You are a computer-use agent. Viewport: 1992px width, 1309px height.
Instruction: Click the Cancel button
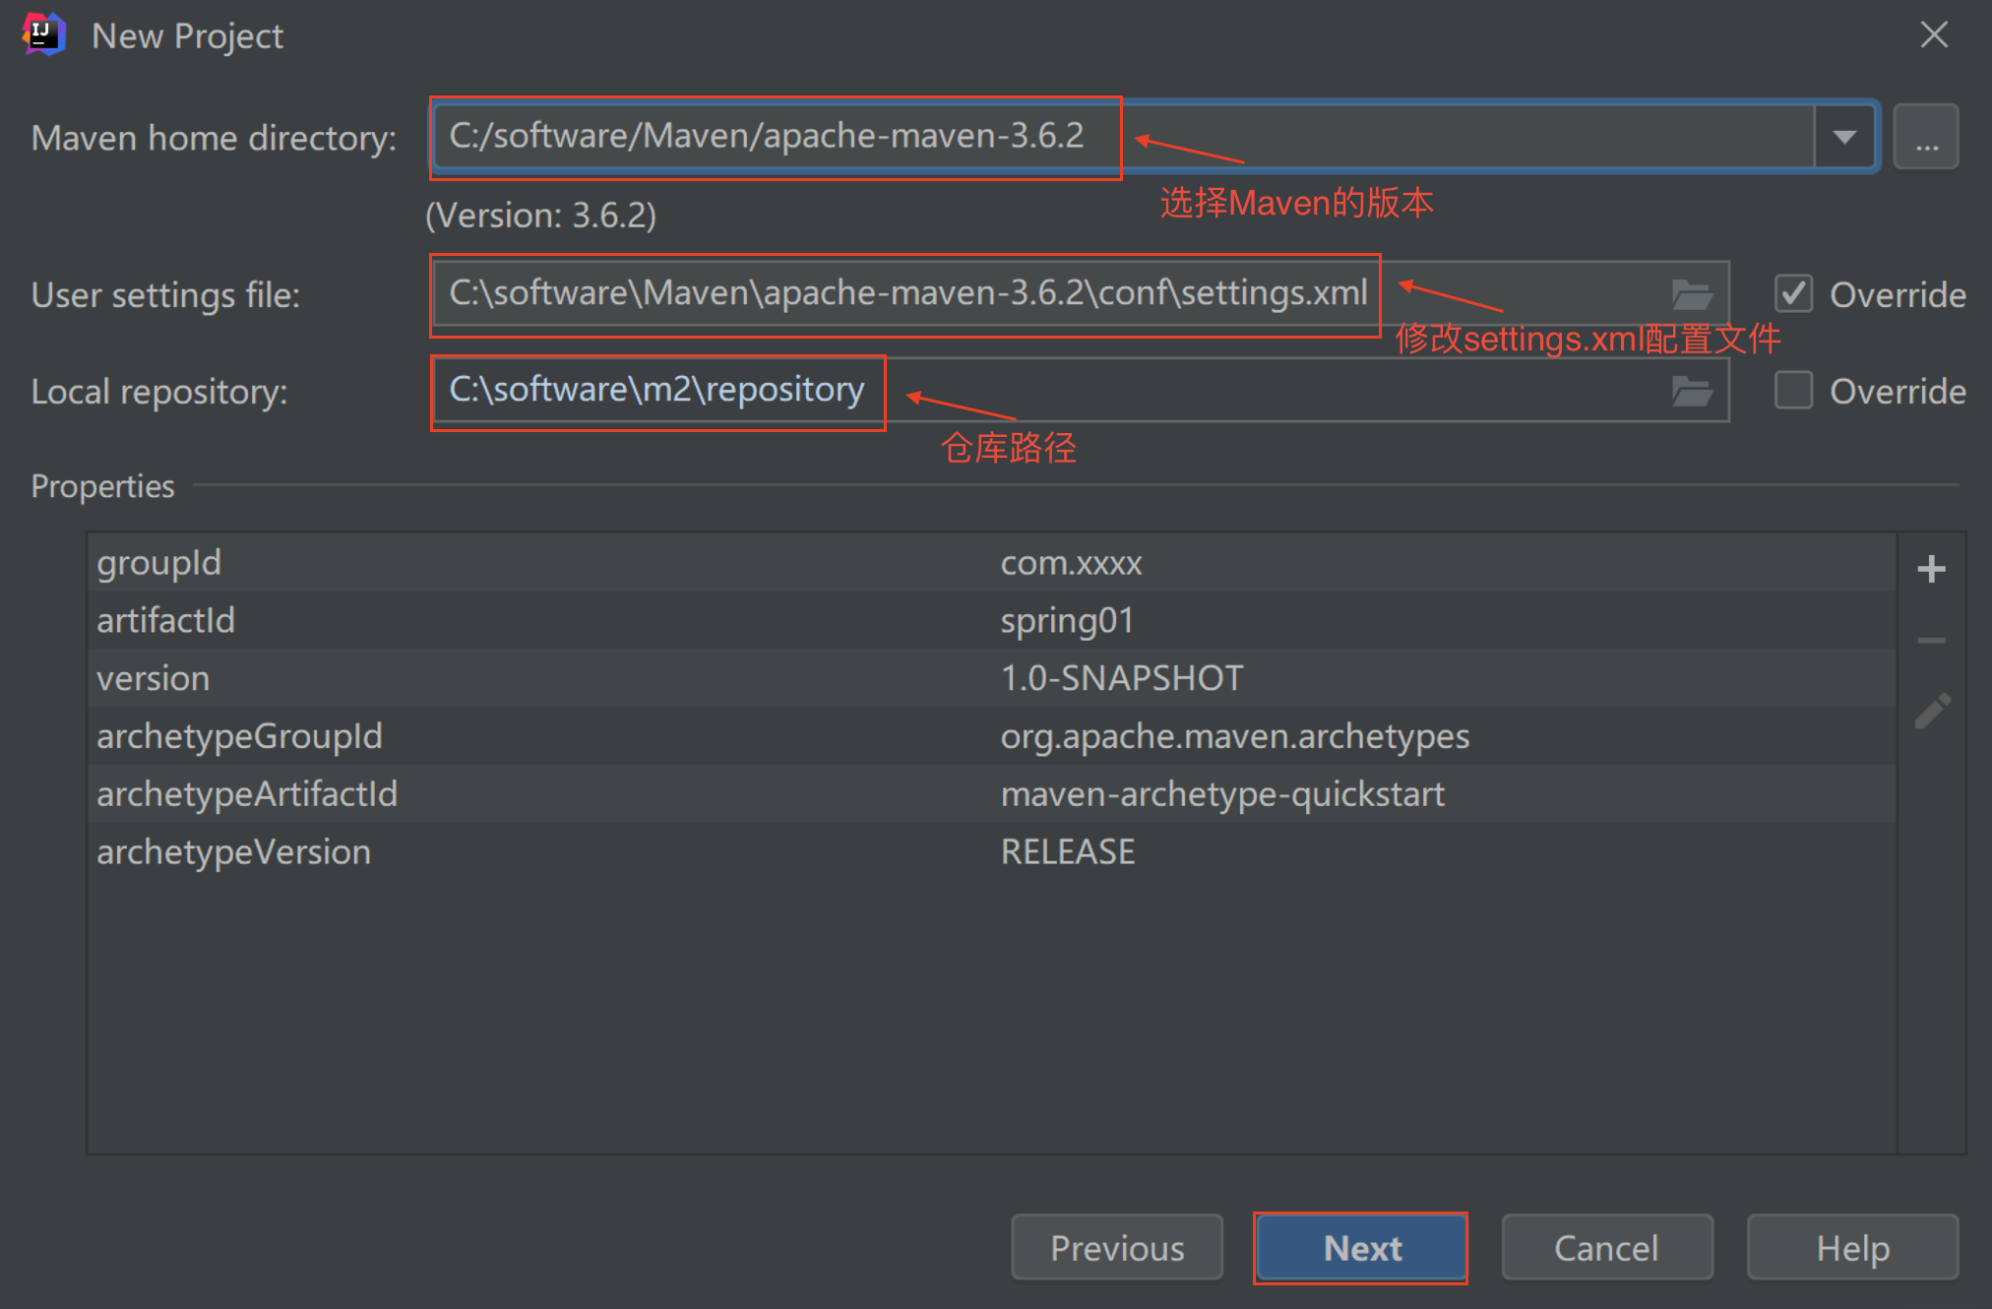coord(1606,1248)
